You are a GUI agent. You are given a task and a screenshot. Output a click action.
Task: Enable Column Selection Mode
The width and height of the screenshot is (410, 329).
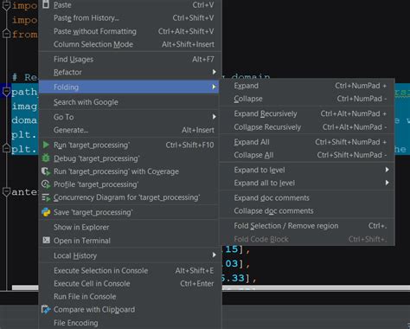pyautogui.click(x=130, y=44)
